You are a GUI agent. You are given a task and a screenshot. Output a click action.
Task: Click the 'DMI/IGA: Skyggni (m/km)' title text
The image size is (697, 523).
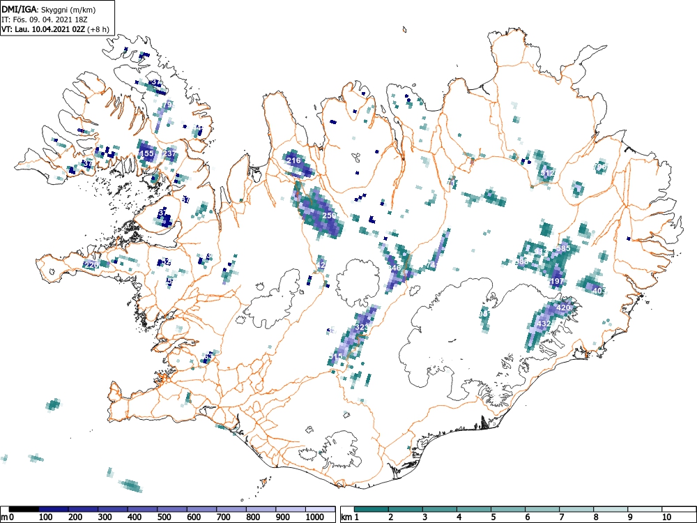[49, 10]
